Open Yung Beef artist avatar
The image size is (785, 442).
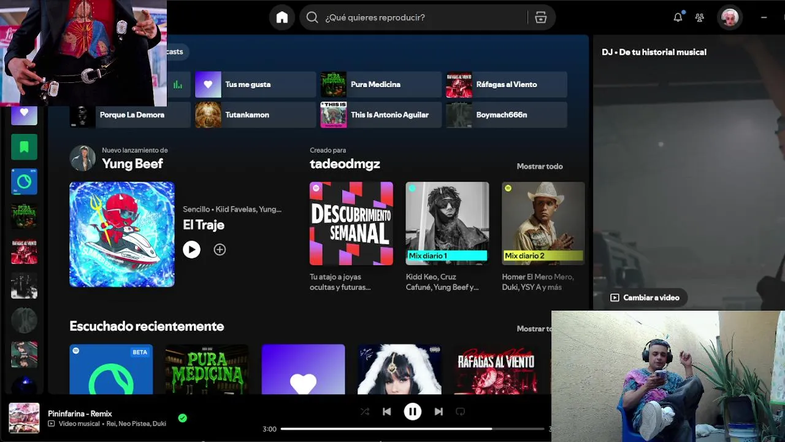point(82,158)
